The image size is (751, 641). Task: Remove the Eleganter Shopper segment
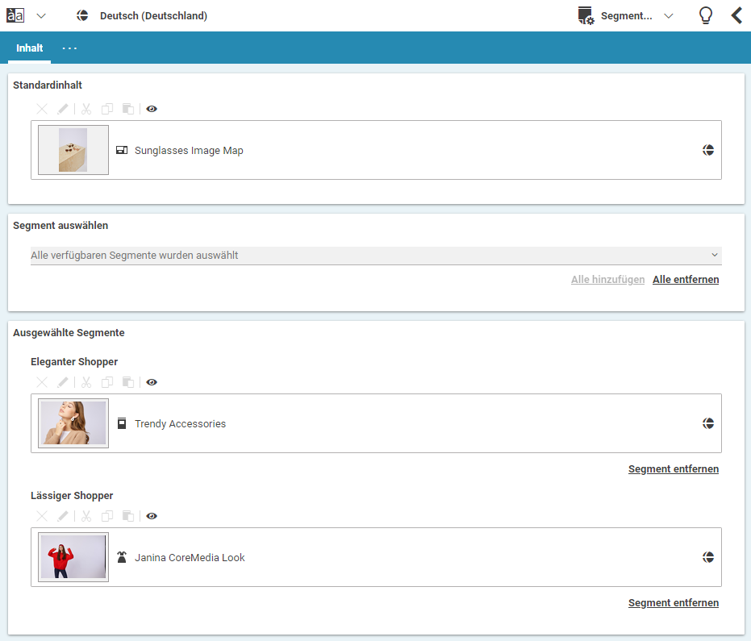pos(674,469)
